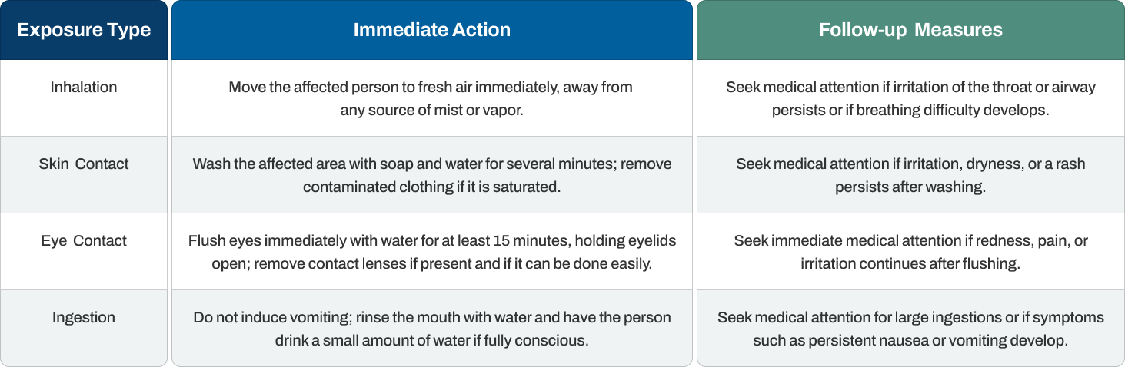This screenshot has width=1125, height=367.
Task: Click the text 'any source of mist or vapor'
Action: click(x=431, y=110)
